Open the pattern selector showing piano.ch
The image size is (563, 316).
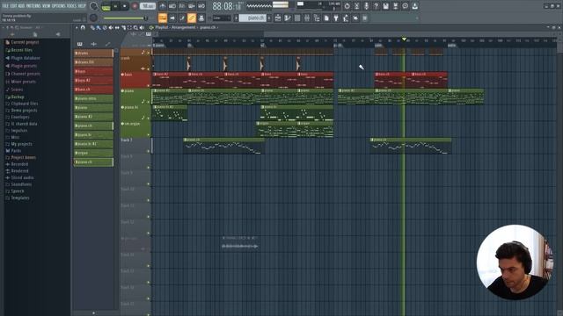(252, 18)
